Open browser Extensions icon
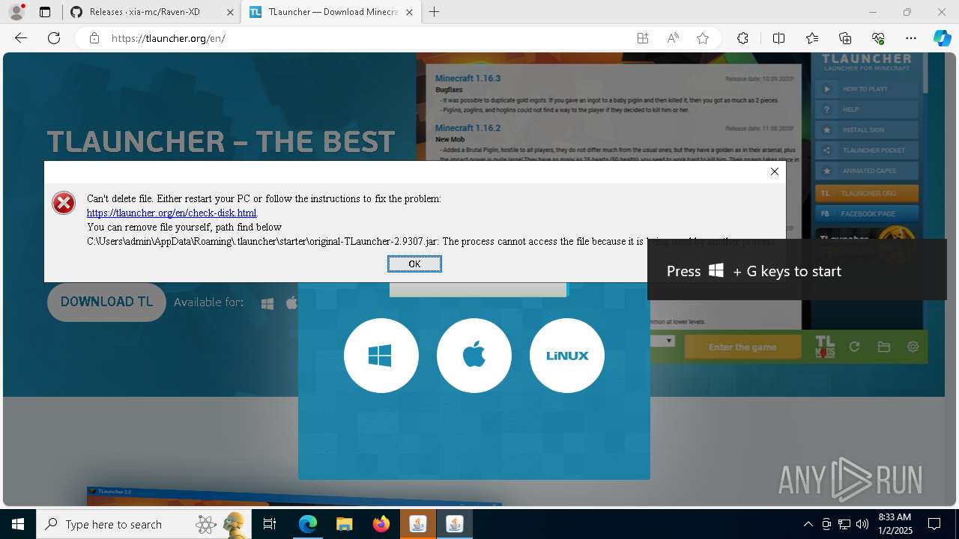Viewport: 959px width, 539px height. (x=742, y=38)
